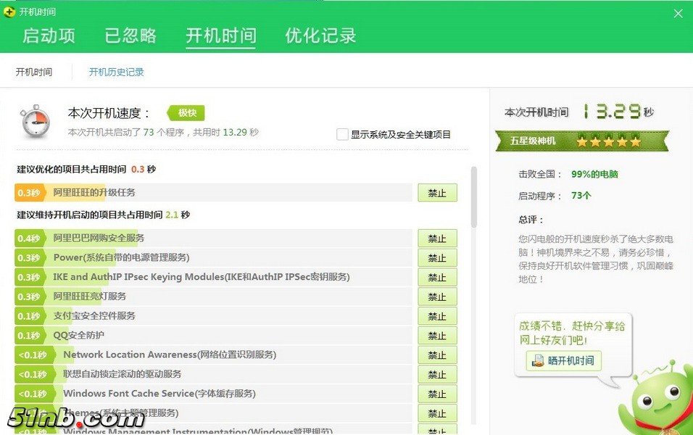Screen dimensions: 693x435
Task: Disable 阿里旺旺的升级任务 with 禁止 button
Action: click(437, 193)
